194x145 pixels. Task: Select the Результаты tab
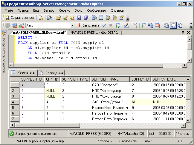(x=23, y=72)
